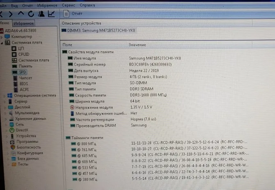Viewport: 275px width, 190px height.
Task: Select ЦП tree item
Action: tap(18, 48)
